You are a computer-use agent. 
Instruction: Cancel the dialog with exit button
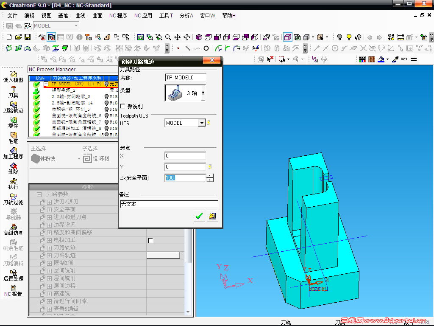pos(212,216)
